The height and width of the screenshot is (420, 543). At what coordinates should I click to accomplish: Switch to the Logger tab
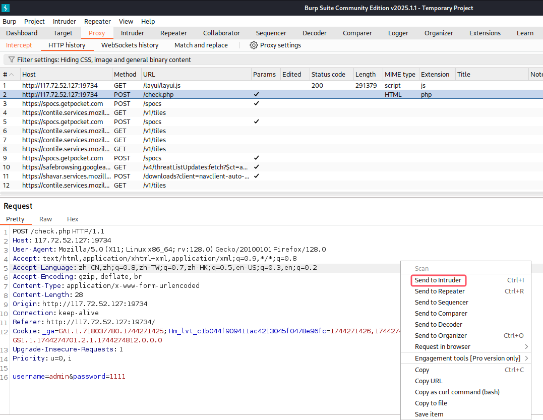pos(398,33)
